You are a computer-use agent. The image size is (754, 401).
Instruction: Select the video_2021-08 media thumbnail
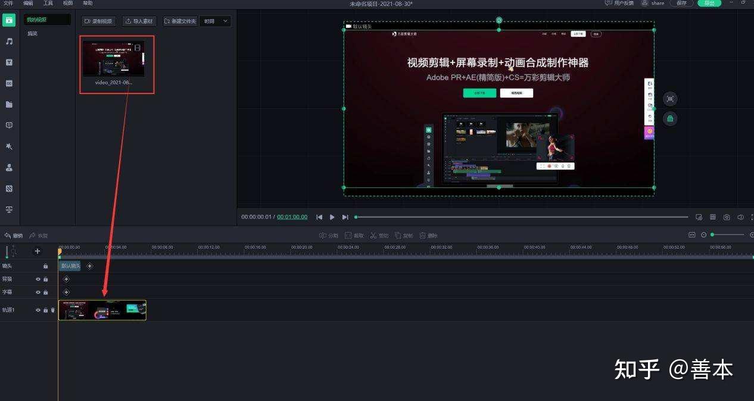coord(114,58)
